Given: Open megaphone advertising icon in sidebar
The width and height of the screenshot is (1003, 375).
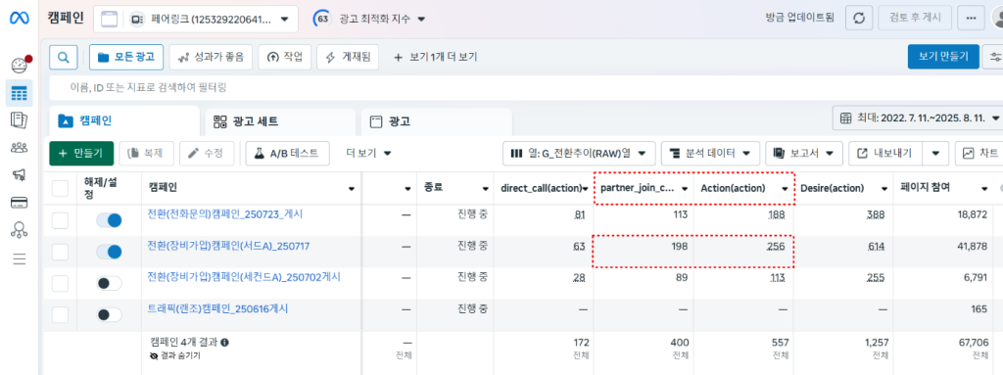Looking at the screenshot, I should click(x=20, y=175).
